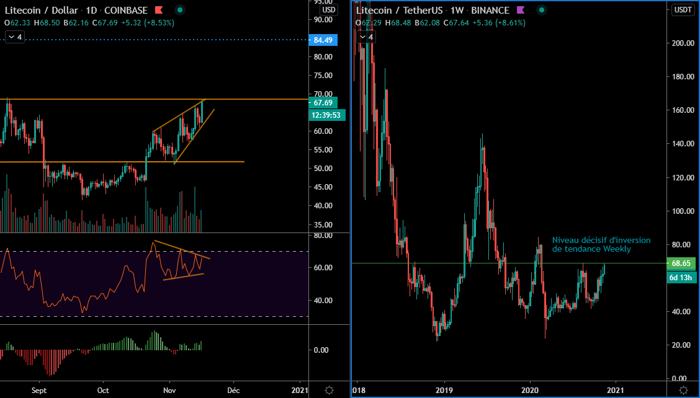The height and width of the screenshot is (398, 700).
Task: Click the green status dot on the Litecoin/Dollar chart
Action: click(179, 10)
